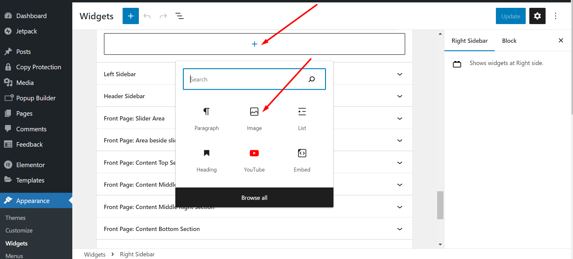The height and width of the screenshot is (259, 573).
Task: Insert an Image block
Action: (x=254, y=112)
